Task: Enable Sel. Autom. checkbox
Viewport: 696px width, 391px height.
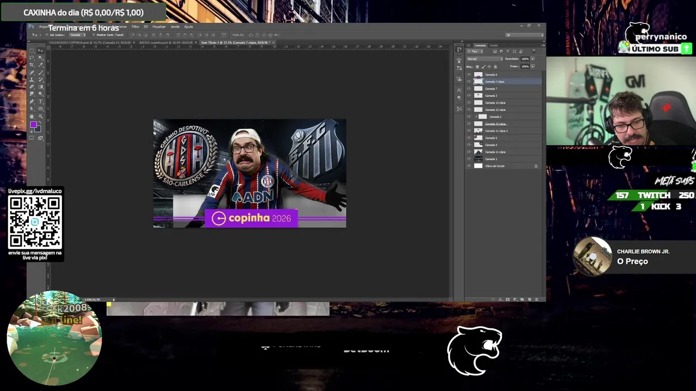Action: pos(47,35)
